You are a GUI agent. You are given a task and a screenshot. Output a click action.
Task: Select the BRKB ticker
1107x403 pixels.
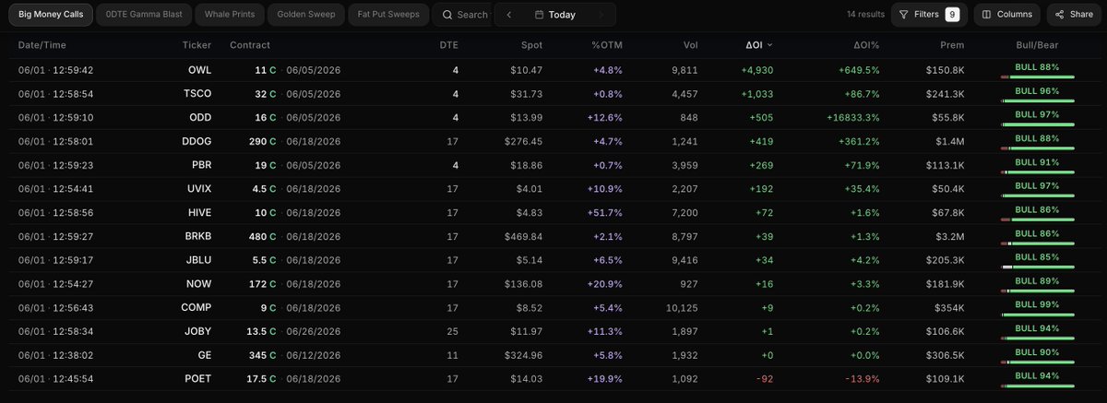point(197,235)
